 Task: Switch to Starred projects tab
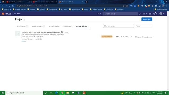pos(38,26)
